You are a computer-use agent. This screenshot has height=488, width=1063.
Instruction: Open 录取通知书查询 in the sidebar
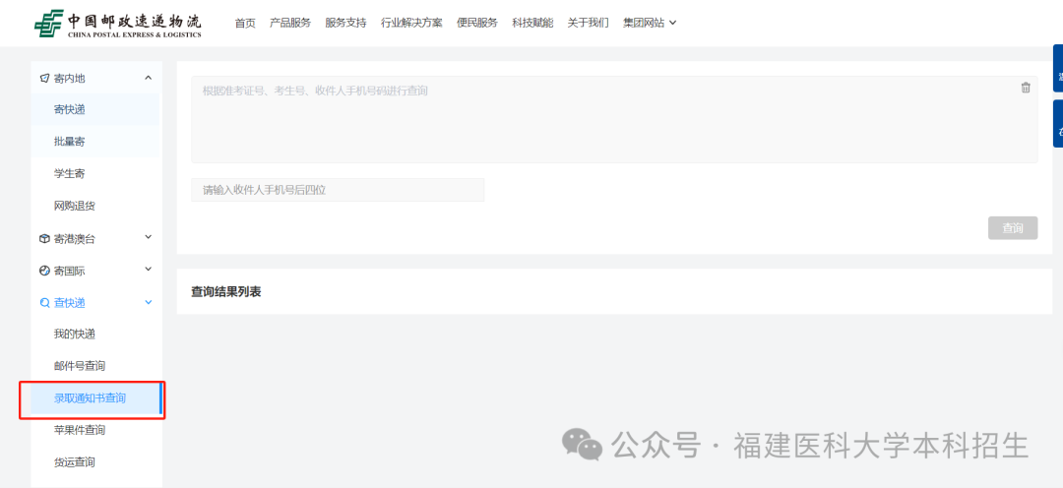point(94,397)
